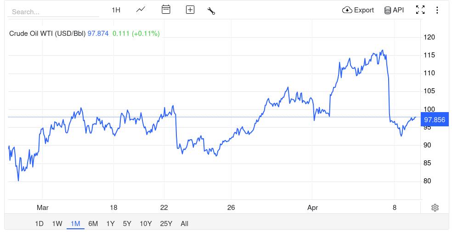Image resolution: width=452 pixels, height=232 pixels.
Task: Click the 8 date axis label
Action: 394,208
